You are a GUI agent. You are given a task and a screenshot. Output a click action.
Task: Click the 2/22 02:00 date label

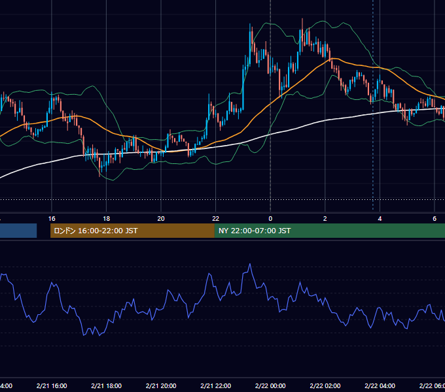(x=325, y=385)
